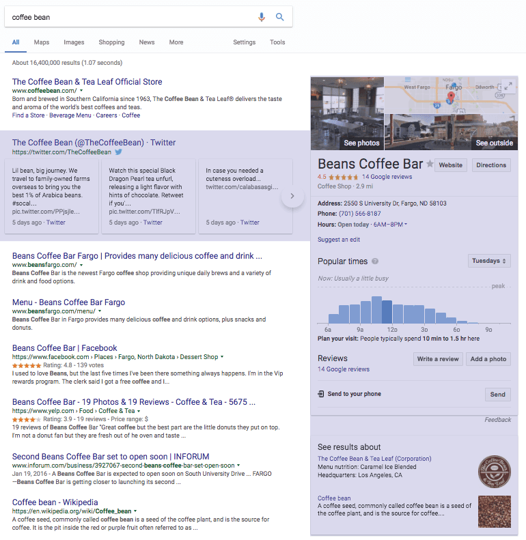
Task: Open the beansfargo.com/menu/ dropdown arrow
Action: pyautogui.click(x=100, y=311)
